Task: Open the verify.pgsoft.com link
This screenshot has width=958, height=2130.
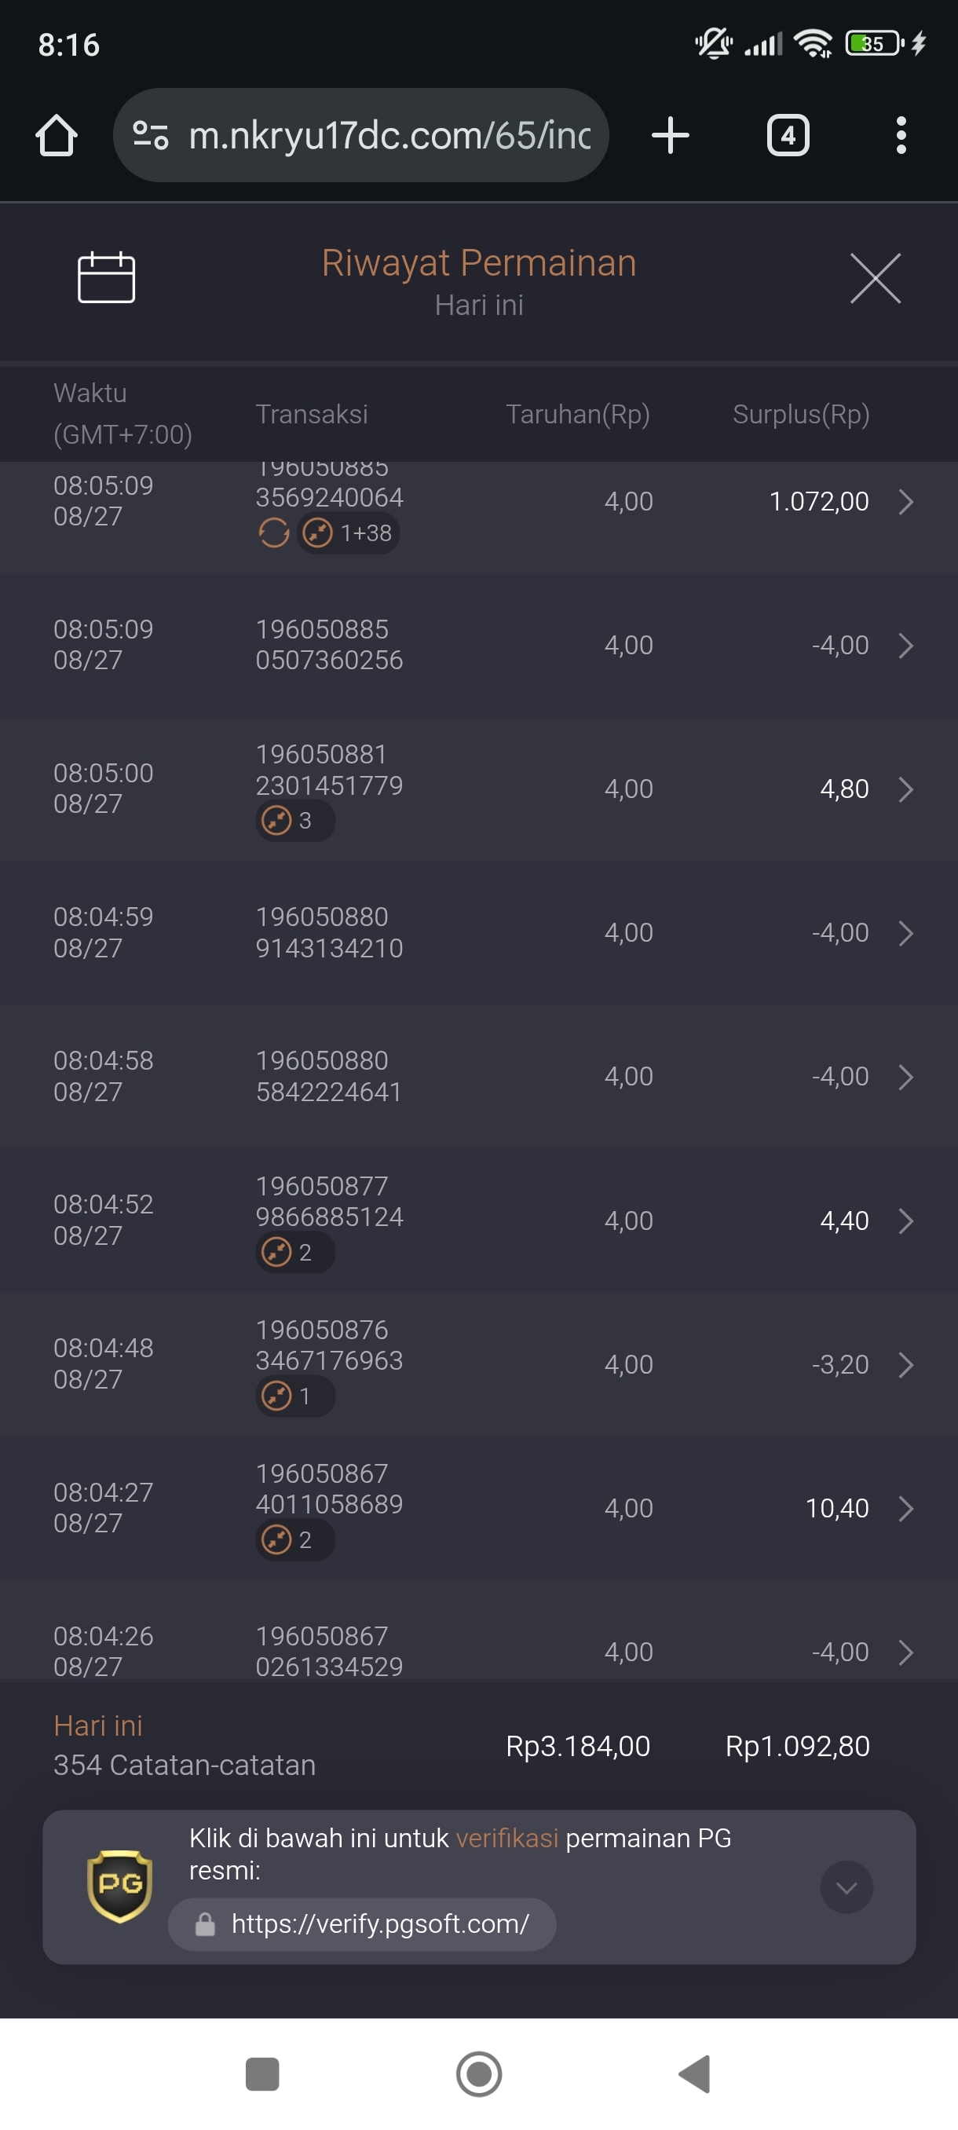Action: 379,1924
